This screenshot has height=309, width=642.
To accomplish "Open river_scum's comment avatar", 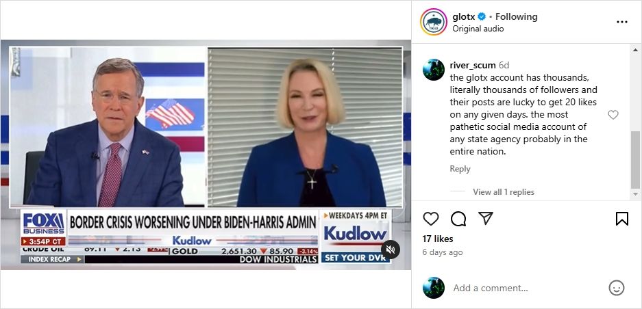I will tap(434, 70).
